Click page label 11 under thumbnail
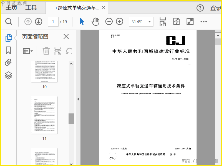The width and height of the screenshot is (222, 166). [44, 139]
